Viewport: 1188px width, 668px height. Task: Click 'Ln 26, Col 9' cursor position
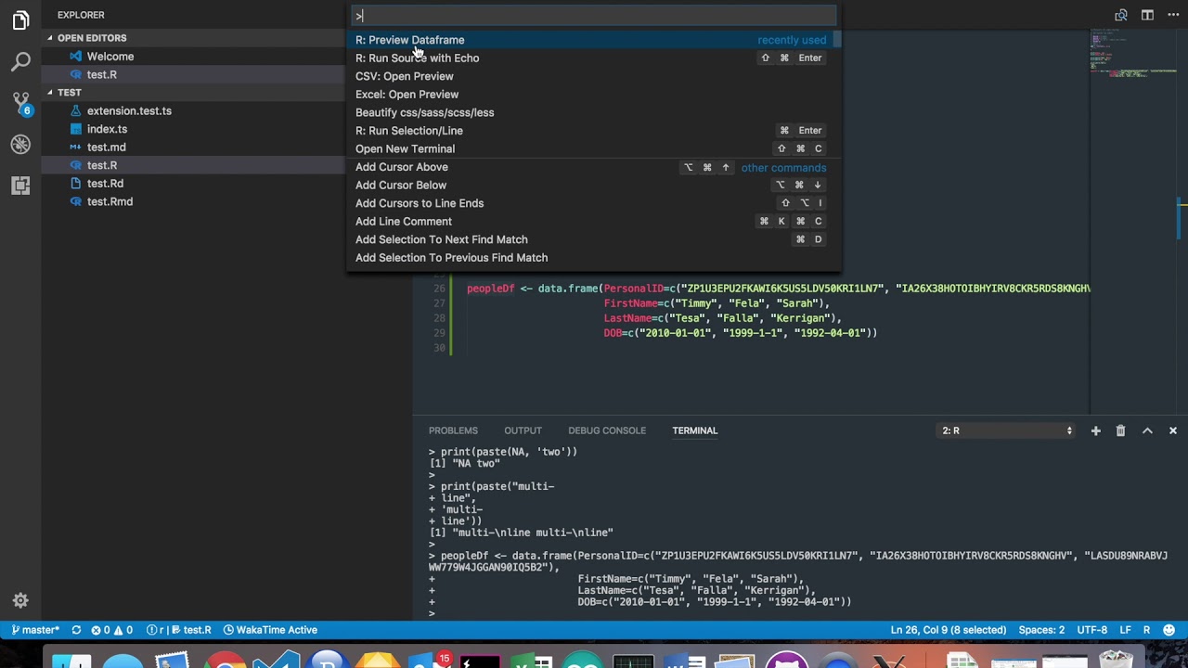coord(948,630)
